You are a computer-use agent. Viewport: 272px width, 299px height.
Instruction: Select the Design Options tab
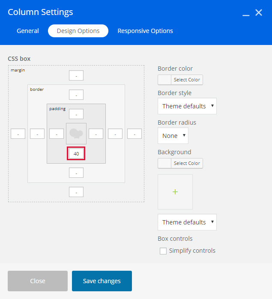click(x=78, y=31)
